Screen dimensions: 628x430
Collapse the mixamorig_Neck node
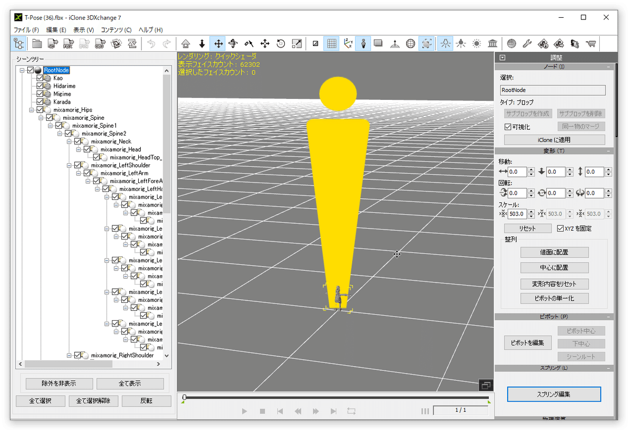coord(69,141)
